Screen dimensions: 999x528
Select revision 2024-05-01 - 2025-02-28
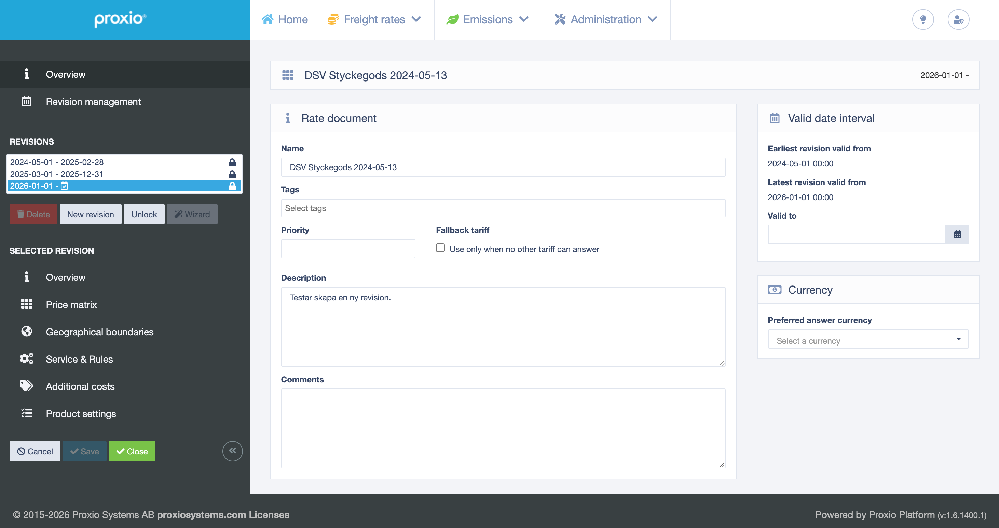pos(124,162)
